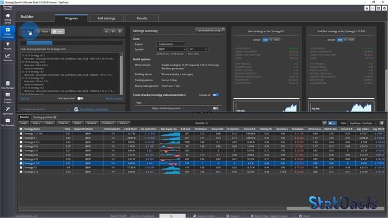Switch to the top Results tab

142,18
